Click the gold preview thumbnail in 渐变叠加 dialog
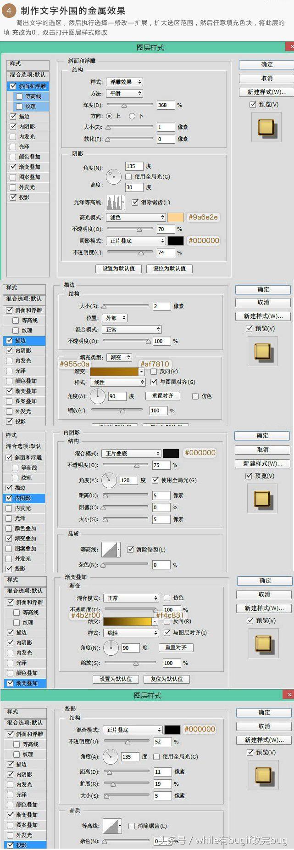294x850 pixels. (x=264, y=643)
